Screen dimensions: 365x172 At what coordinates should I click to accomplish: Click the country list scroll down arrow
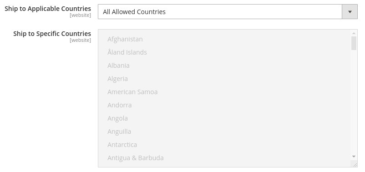[354, 157]
